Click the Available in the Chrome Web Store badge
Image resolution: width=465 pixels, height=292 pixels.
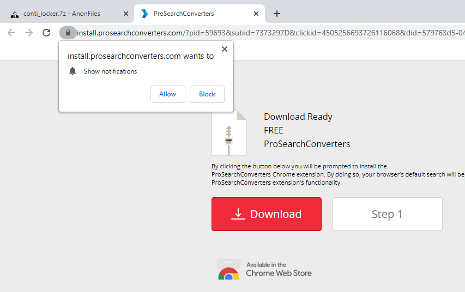click(264, 269)
